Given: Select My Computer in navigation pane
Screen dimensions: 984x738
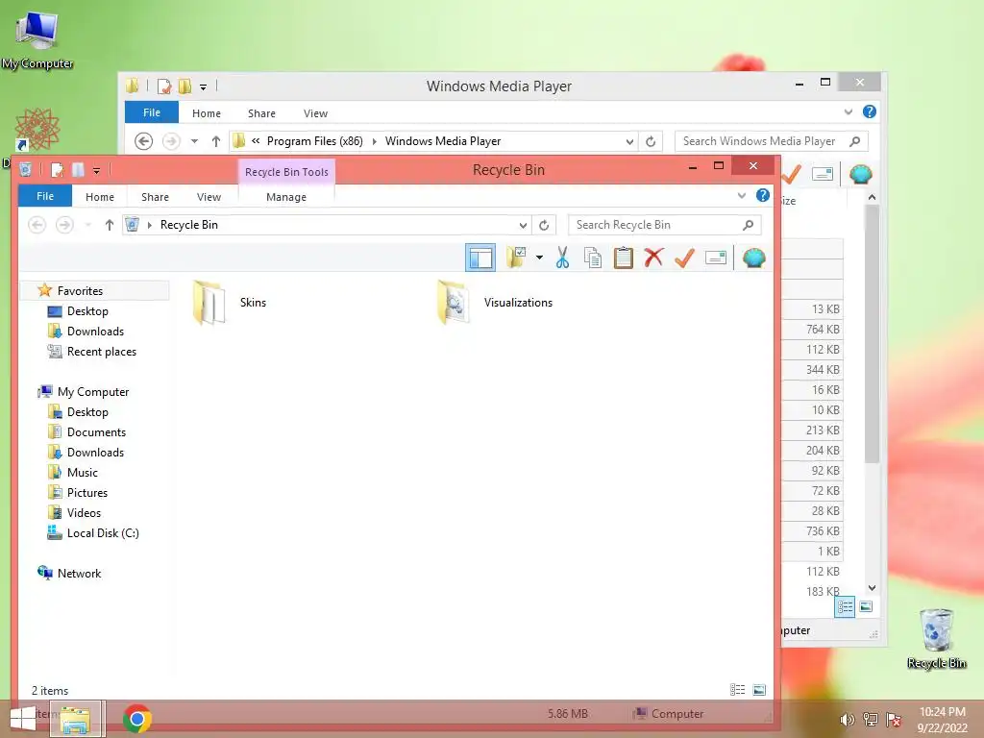Looking at the screenshot, I should coord(93,392).
